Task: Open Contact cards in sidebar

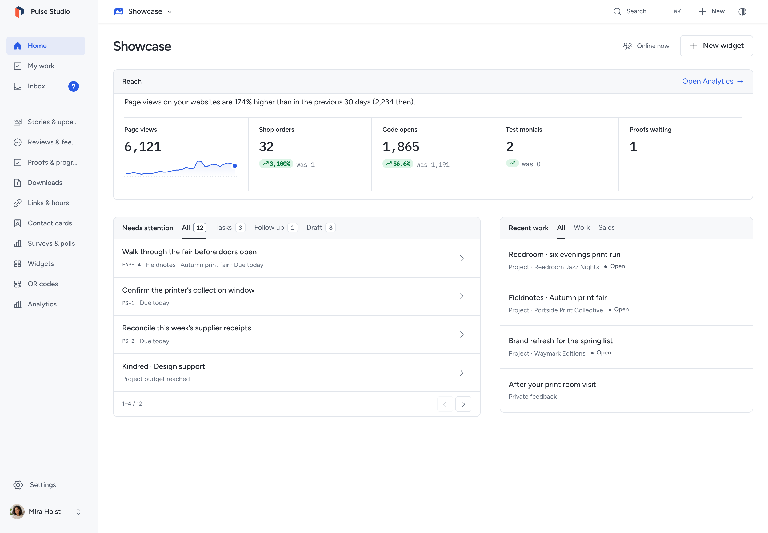Action: point(46,223)
